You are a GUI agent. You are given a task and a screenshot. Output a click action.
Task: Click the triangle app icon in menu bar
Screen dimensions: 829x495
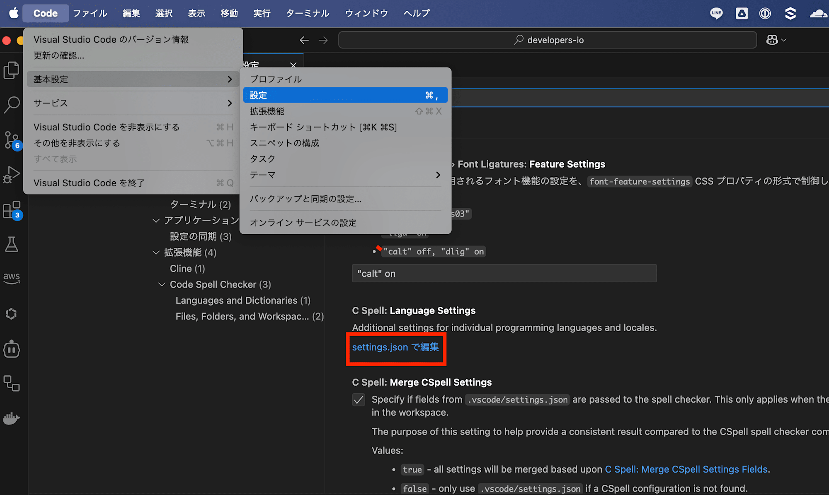(x=742, y=13)
